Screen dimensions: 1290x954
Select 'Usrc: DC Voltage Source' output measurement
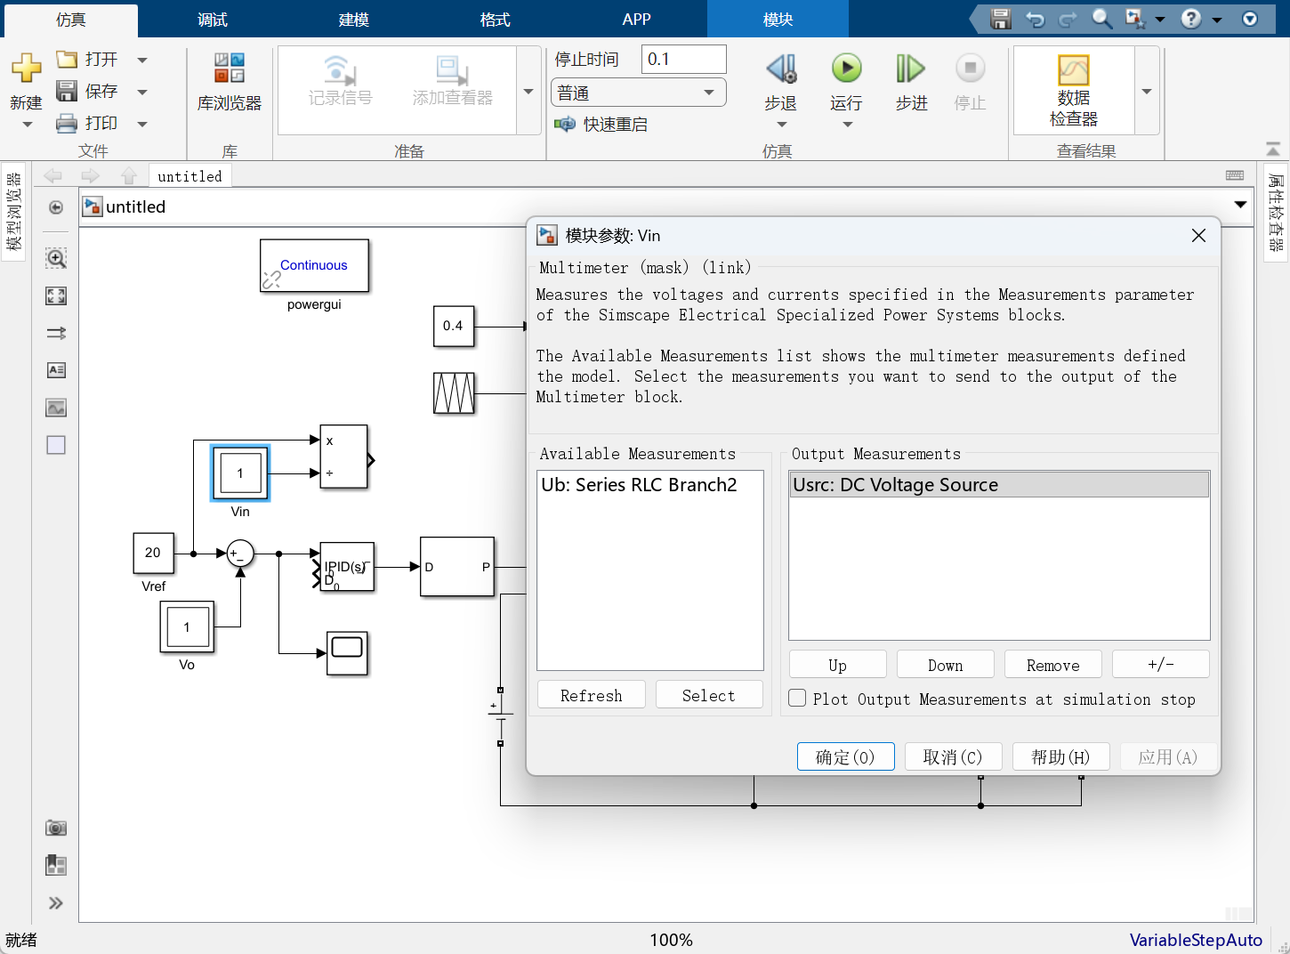click(x=999, y=485)
